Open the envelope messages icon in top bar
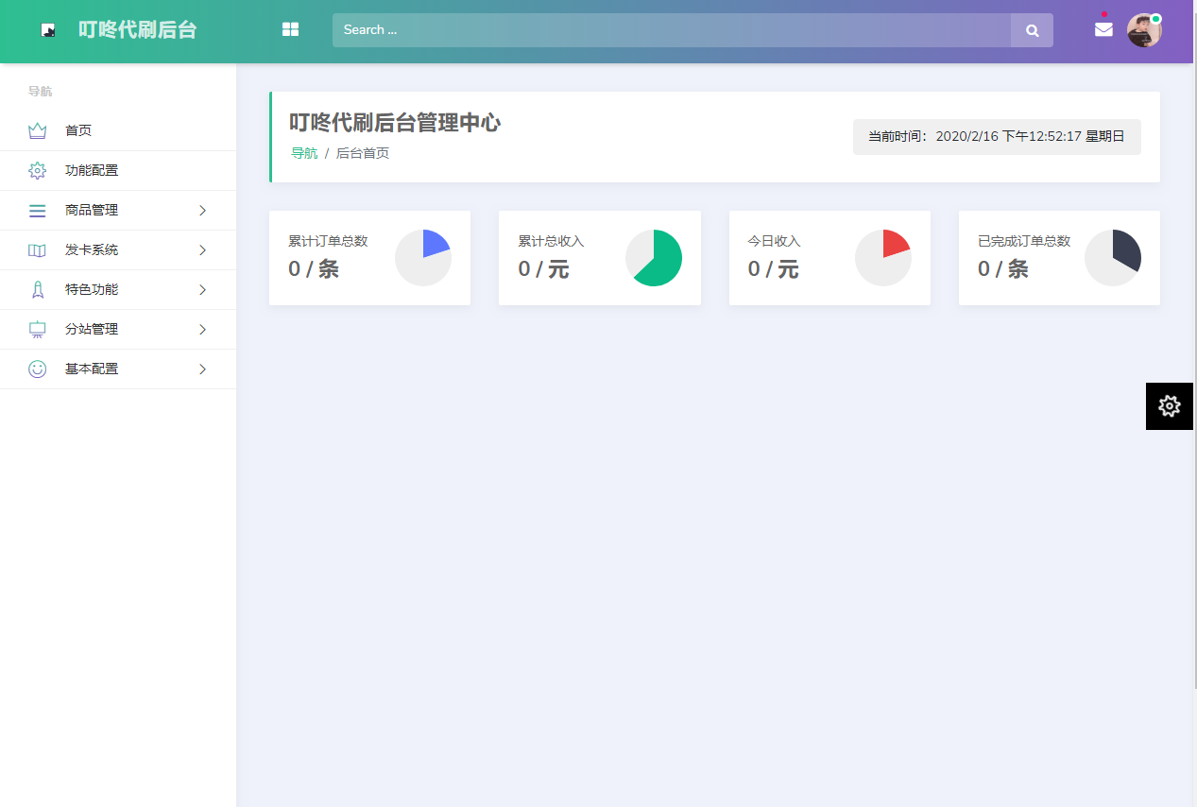This screenshot has height=807, width=1197. click(x=1103, y=29)
